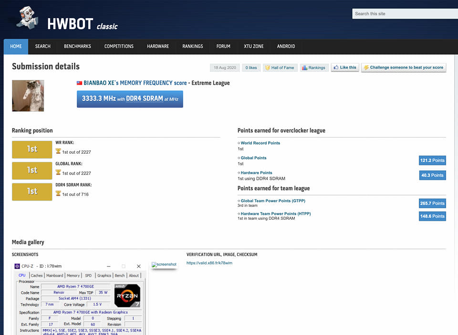Click the World Record Points link
The width and height of the screenshot is (458, 335).
(260, 143)
